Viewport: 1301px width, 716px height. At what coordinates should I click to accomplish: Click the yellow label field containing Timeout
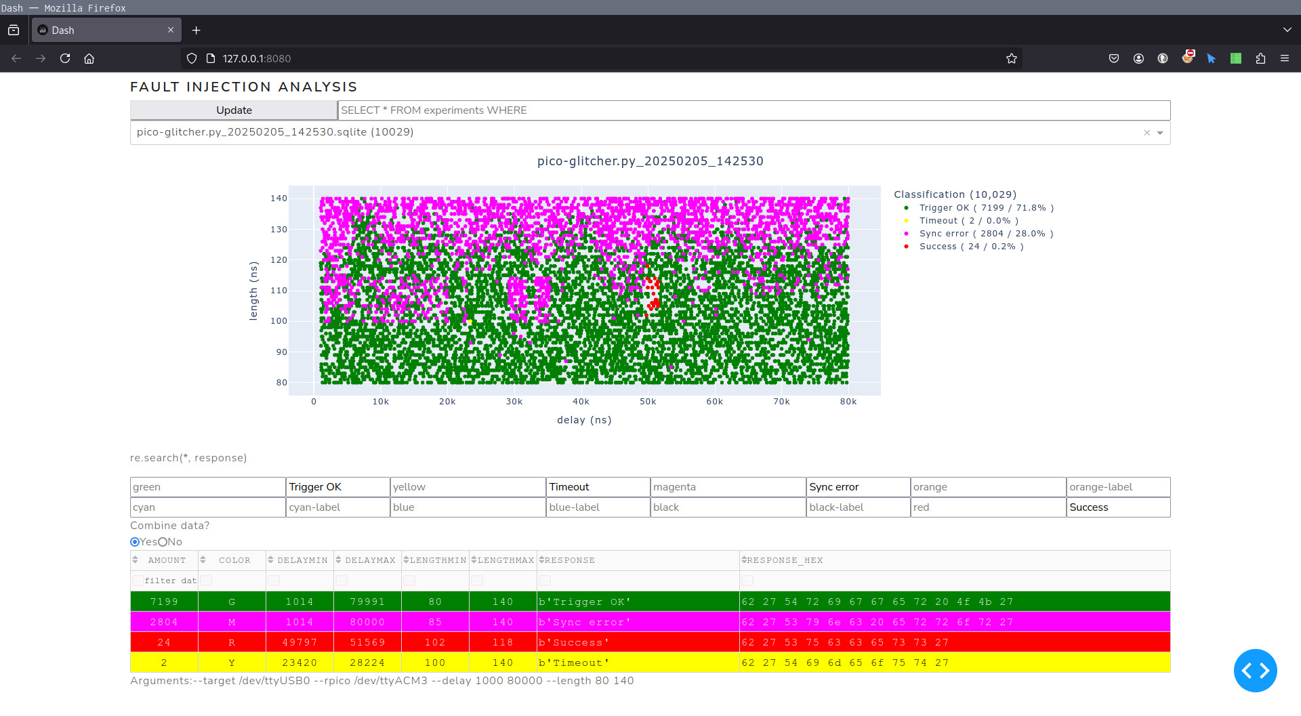click(598, 487)
